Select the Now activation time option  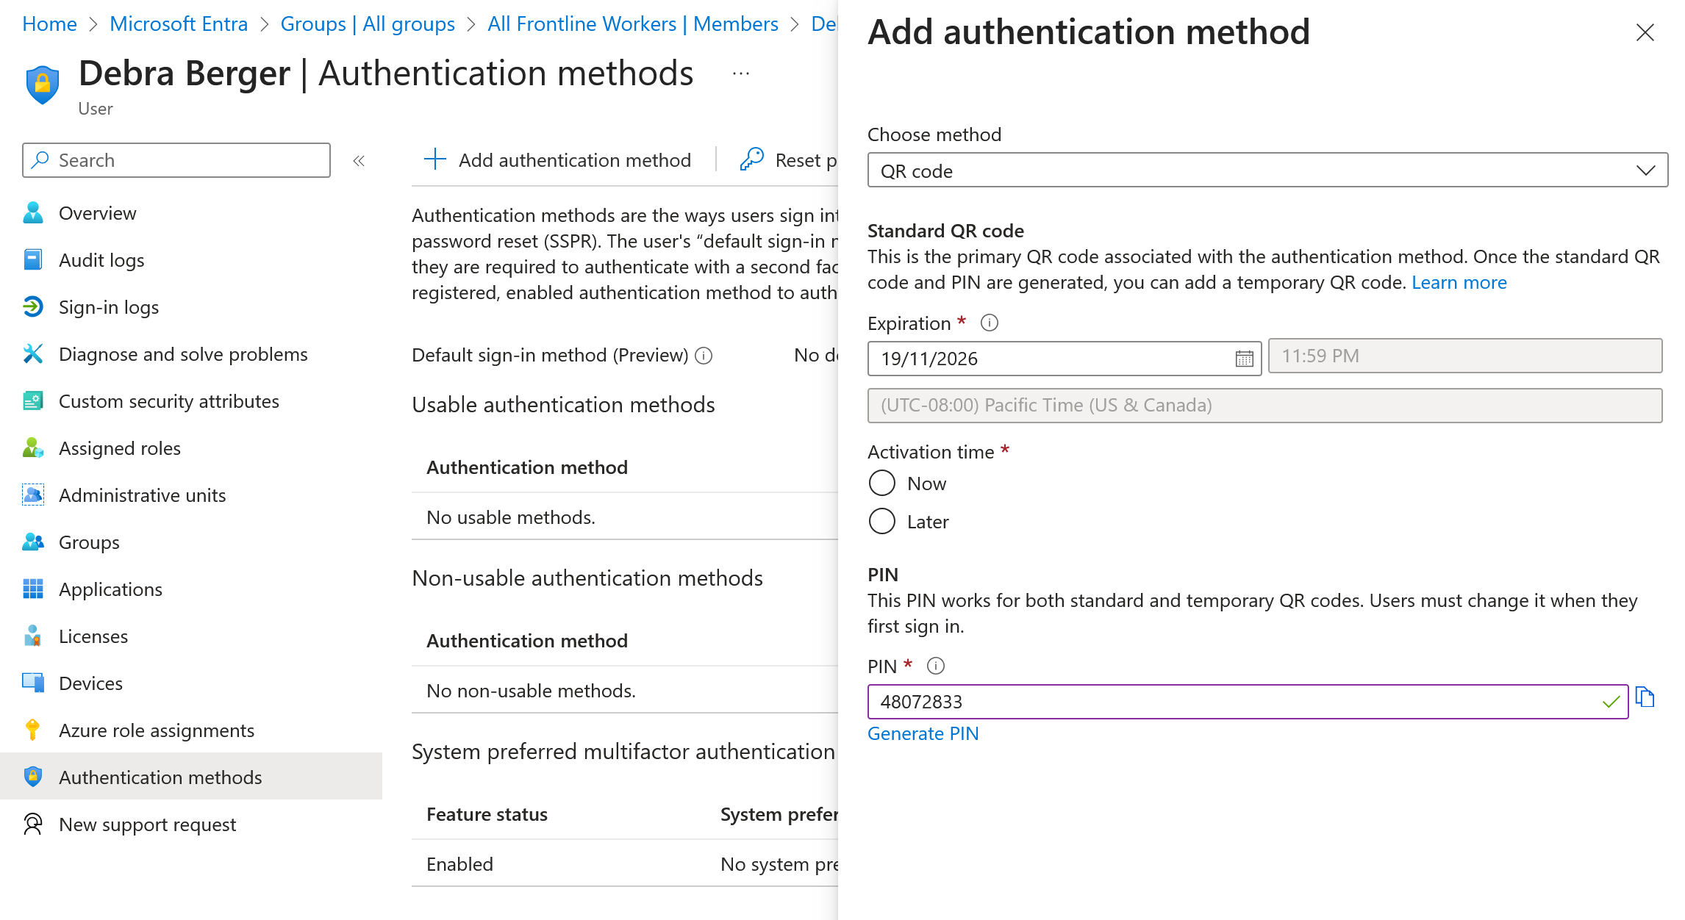click(882, 484)
